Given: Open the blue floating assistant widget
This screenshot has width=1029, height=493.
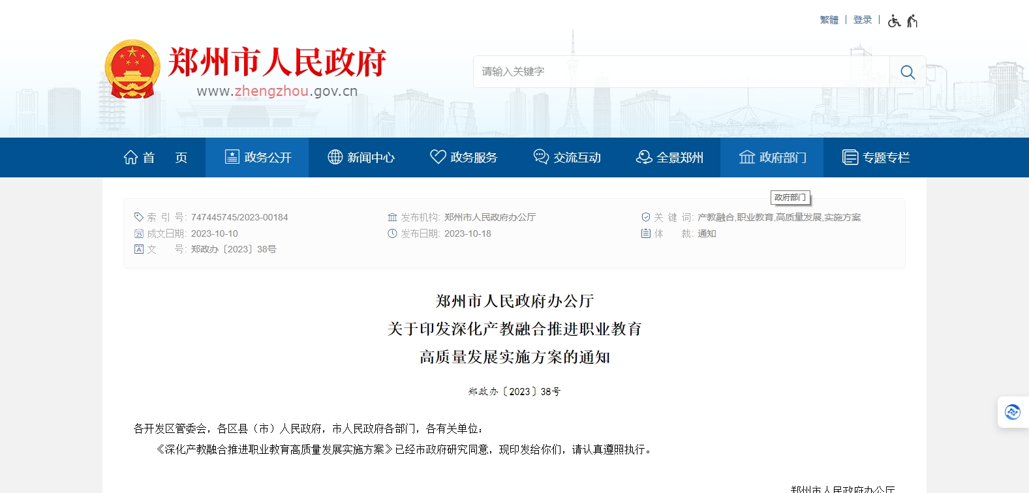Looking at the screenshot, I should 1012,412.
